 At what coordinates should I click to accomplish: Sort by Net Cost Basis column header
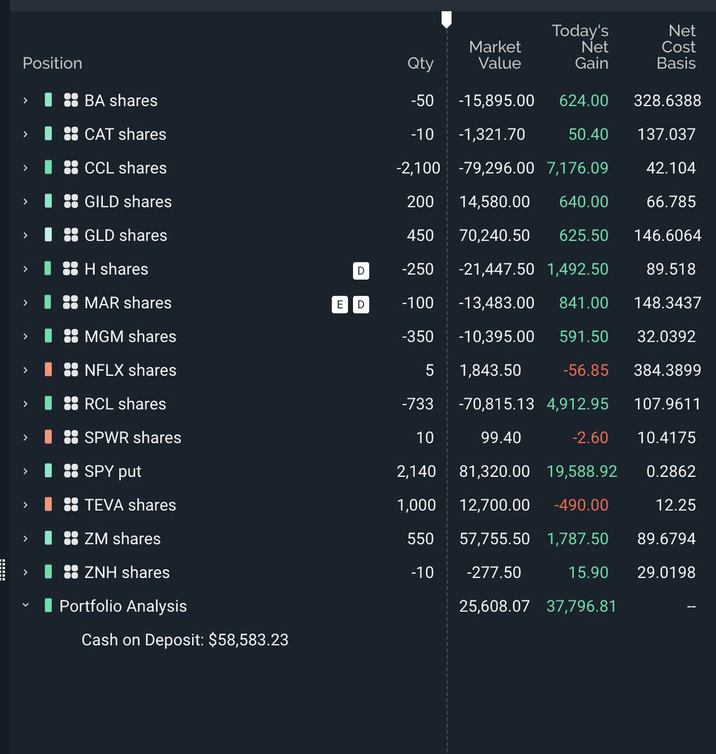676,47
